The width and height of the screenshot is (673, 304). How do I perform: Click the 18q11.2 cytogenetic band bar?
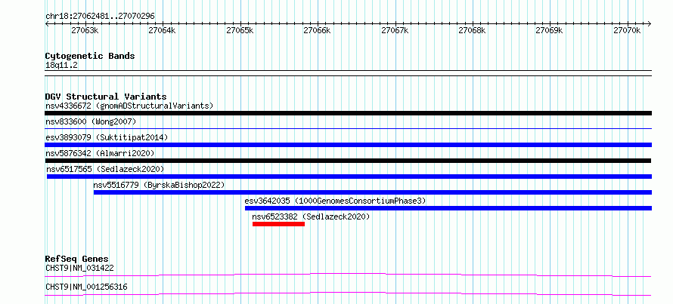pyautogui.click(x=348, y=73)
